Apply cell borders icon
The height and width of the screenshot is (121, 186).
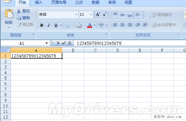[x=68, y=25]
